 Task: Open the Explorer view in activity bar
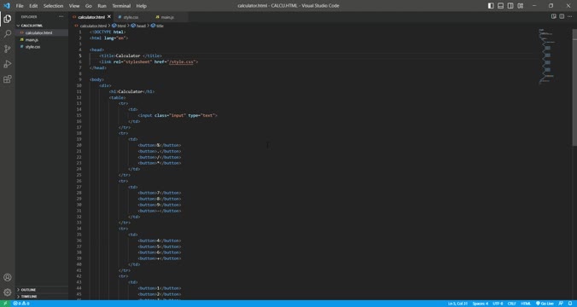pyautogui.click(x=8, y=19)
